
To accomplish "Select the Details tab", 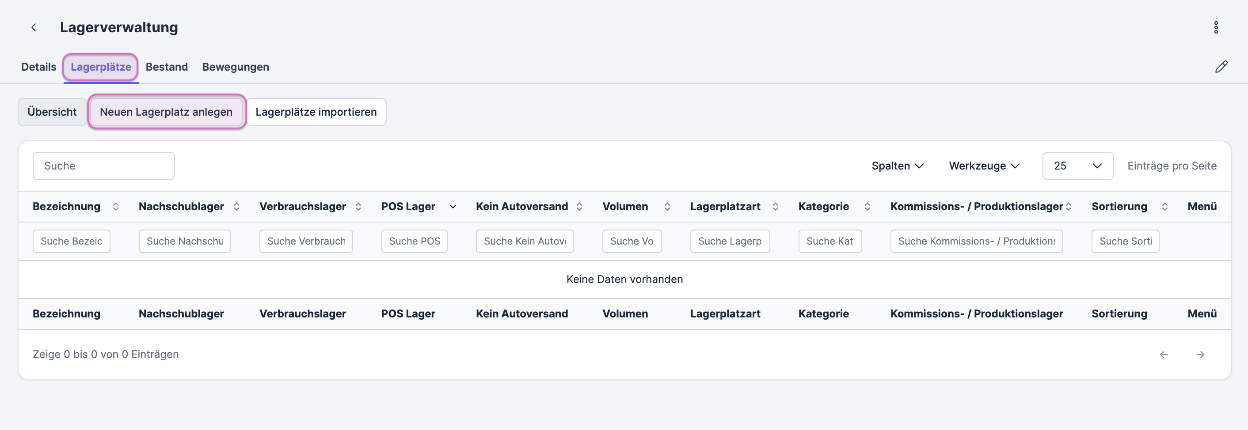I will pyautogui.click(x=39, y=67).
